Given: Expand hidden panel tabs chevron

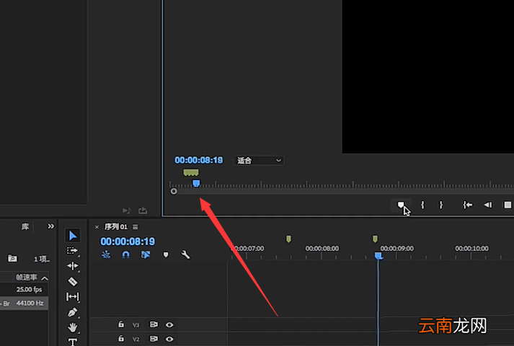Looking at the screenshot, I should (x=50, y=226).
